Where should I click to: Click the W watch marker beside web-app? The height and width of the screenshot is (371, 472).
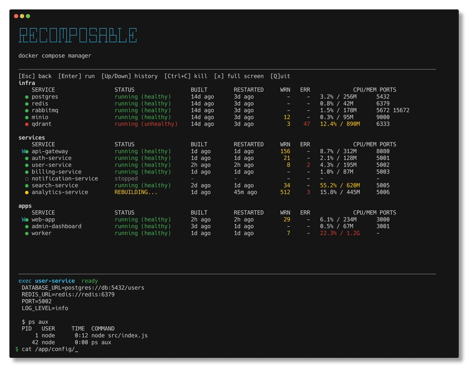[x=23, y=219]
